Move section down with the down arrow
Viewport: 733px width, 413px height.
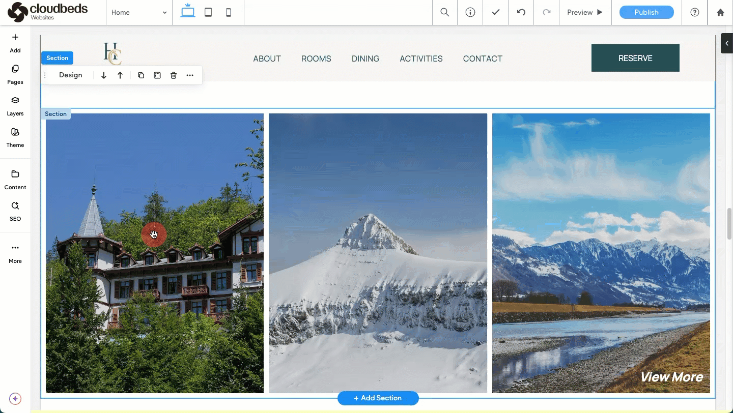click(104, 75)
